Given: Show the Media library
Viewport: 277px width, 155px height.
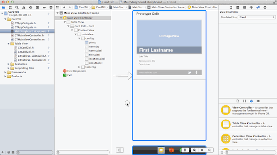Looking at the screenshot, I should [x=258, y=101].
